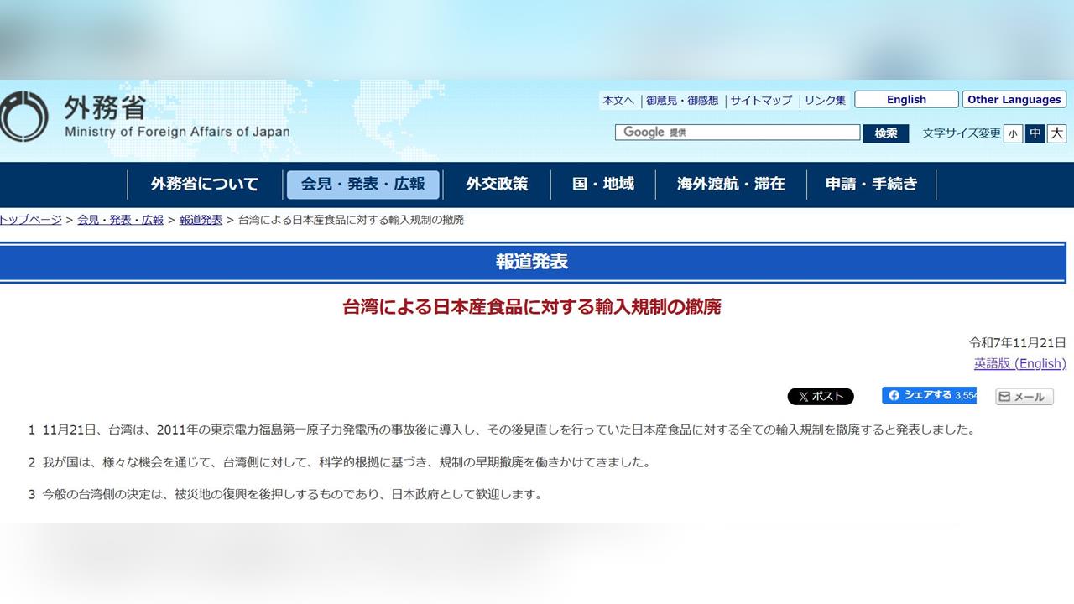Viewport: 1074px width, 604px height.
Task: Click the English button
Action: point(906,99)
